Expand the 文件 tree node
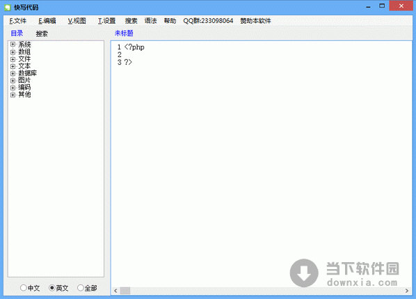Image resolution: width=416 pixels, height=299 pixels. [x=13, y=59]
